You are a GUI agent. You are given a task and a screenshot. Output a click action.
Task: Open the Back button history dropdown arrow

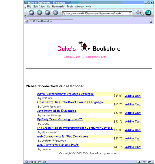pos(34,15)
